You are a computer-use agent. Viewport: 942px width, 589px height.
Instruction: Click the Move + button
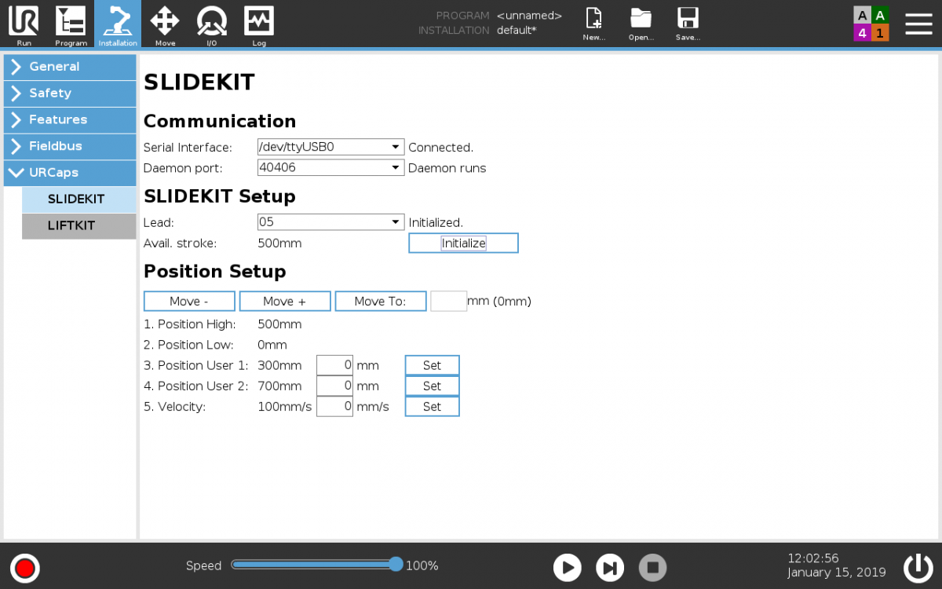pyautogui.click(x=284, y=302)
